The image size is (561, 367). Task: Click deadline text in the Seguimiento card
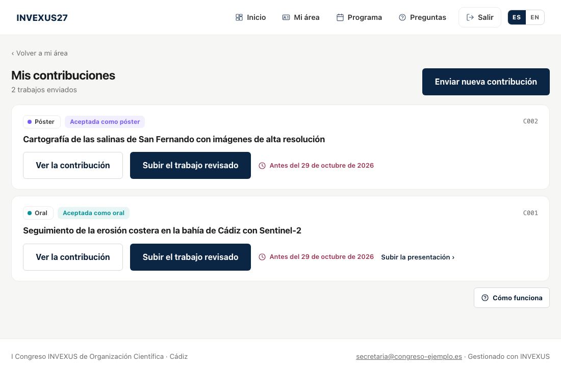point(321,256)
